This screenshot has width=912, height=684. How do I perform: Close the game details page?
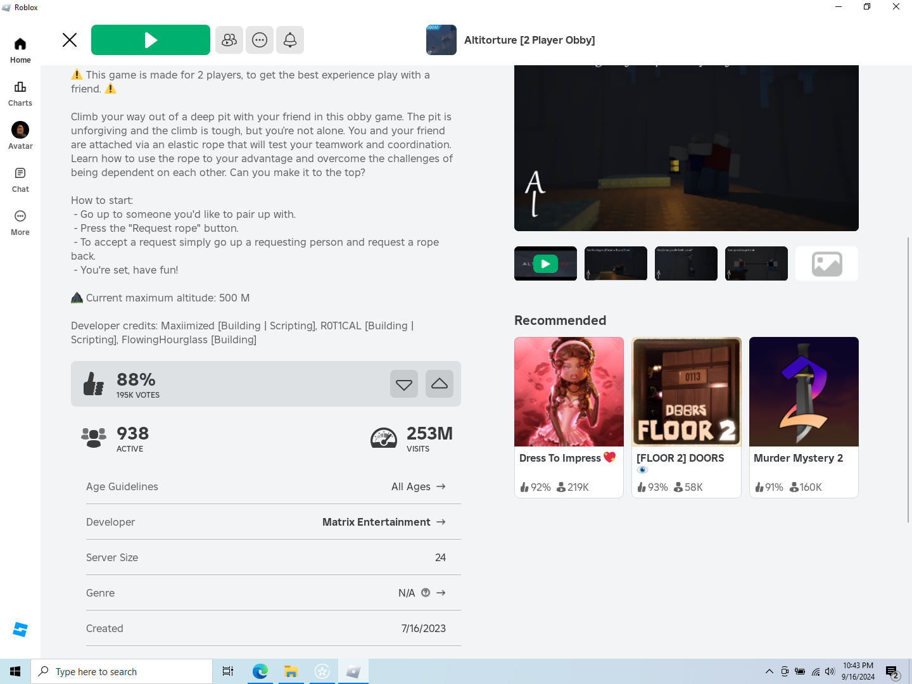pyautogui.click(x=70, y=40)
